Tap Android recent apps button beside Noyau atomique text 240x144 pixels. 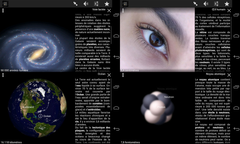[236, 87]
